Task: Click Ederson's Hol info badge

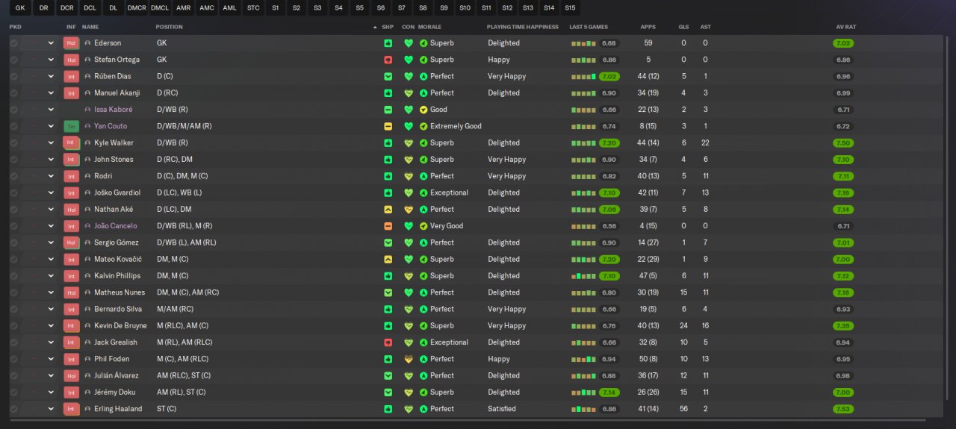Action: click(71, 43)
